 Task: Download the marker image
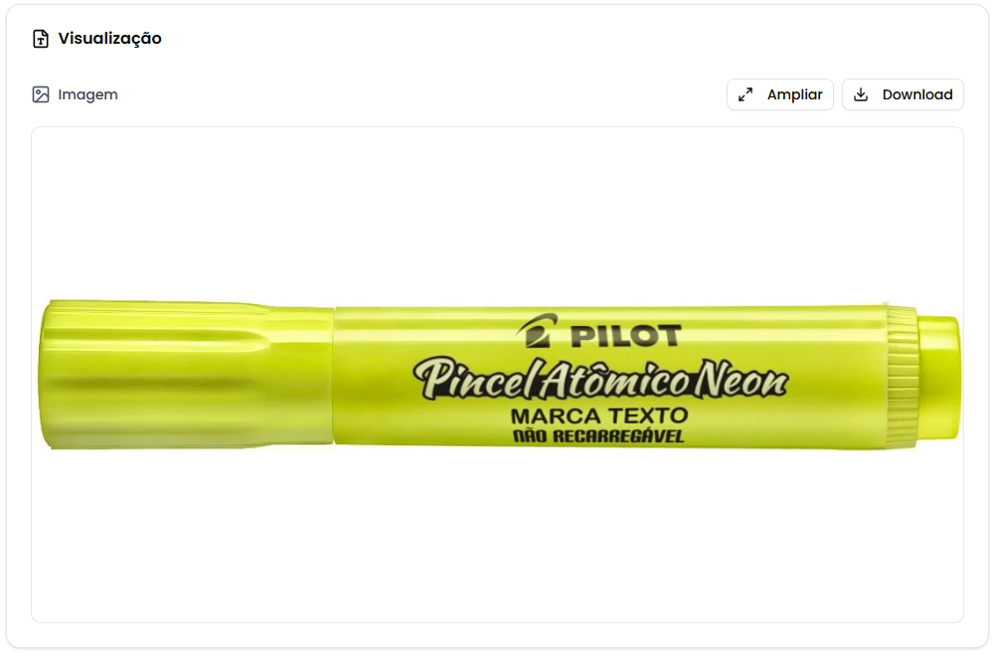(903, 94)
